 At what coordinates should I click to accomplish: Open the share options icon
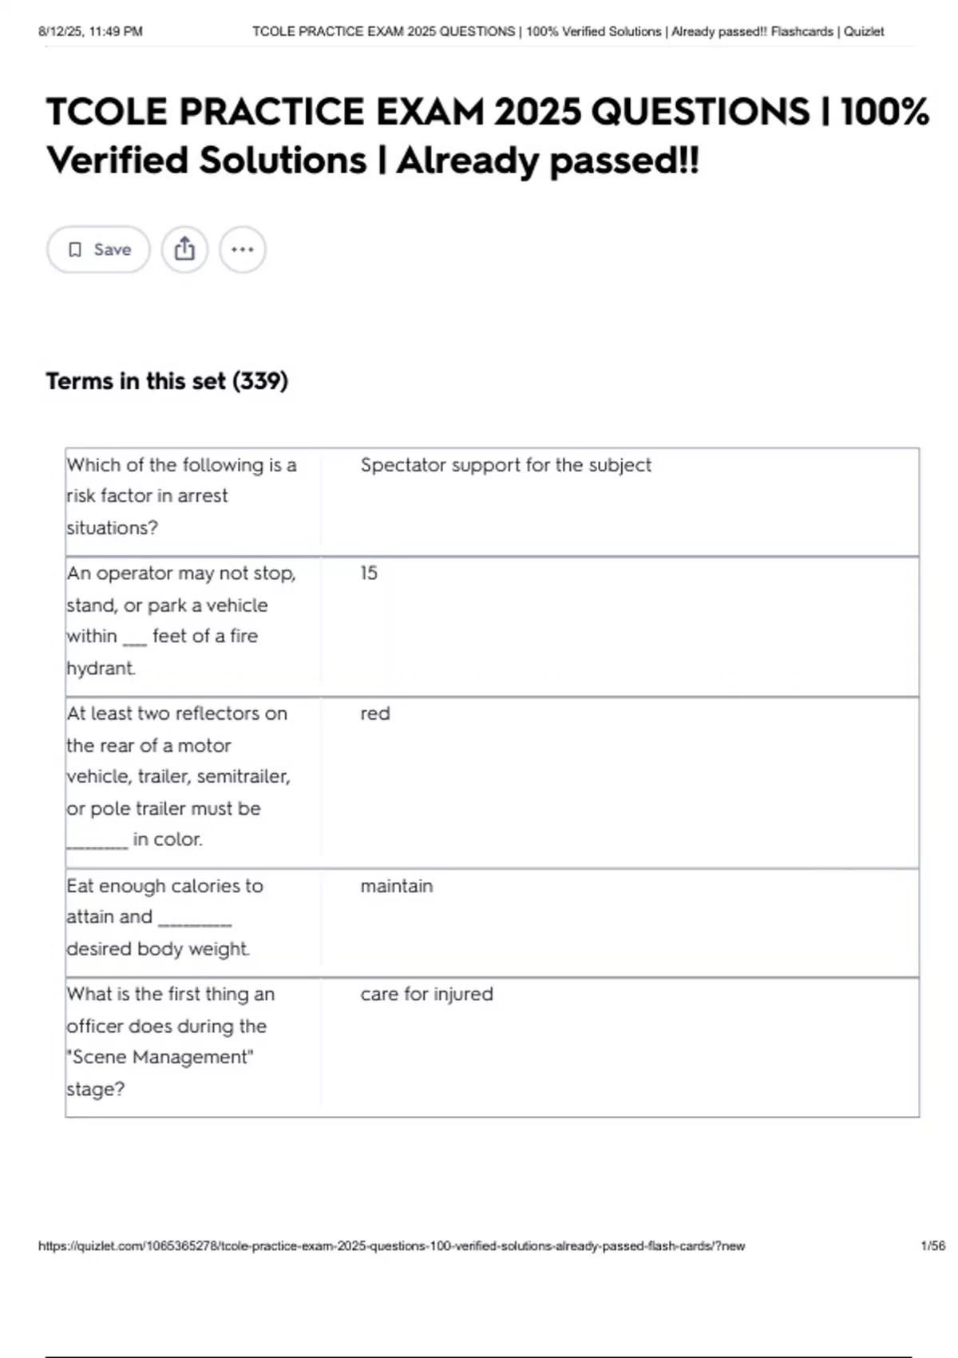pos(184,249)
